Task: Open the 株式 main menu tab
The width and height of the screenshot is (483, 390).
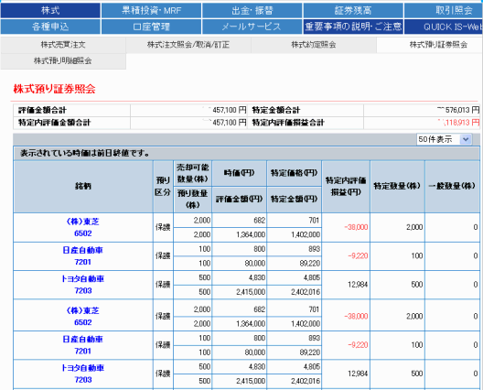Action: 50,10
